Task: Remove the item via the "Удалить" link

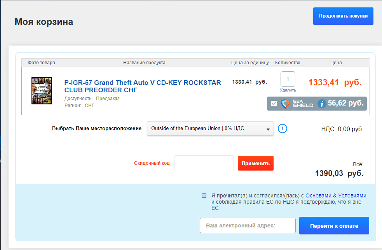Action: (288, 90)
